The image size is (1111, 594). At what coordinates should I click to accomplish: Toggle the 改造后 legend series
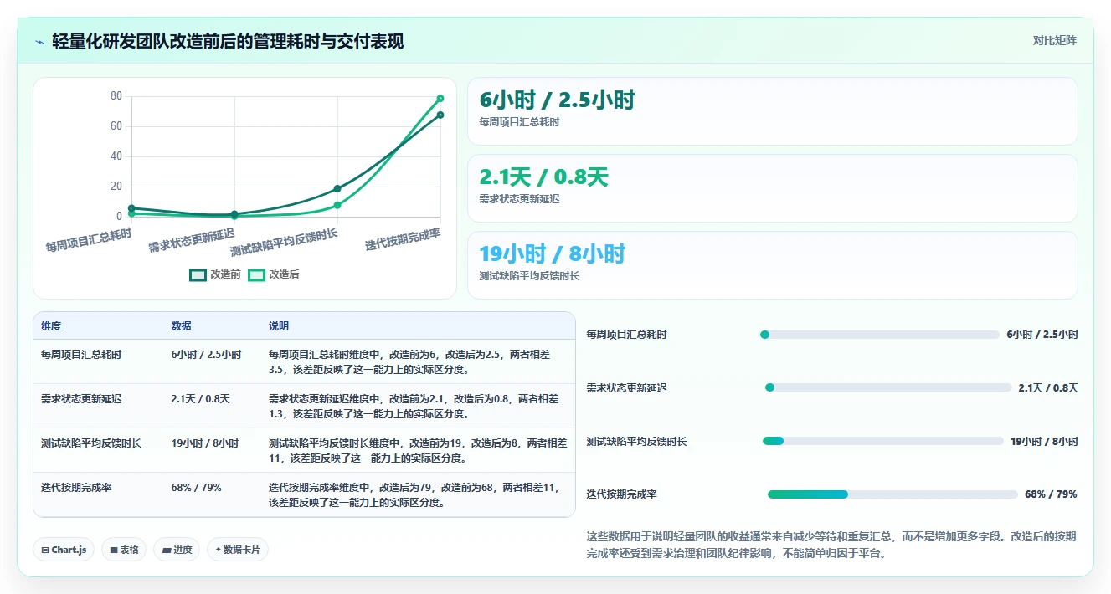[273, 274]
